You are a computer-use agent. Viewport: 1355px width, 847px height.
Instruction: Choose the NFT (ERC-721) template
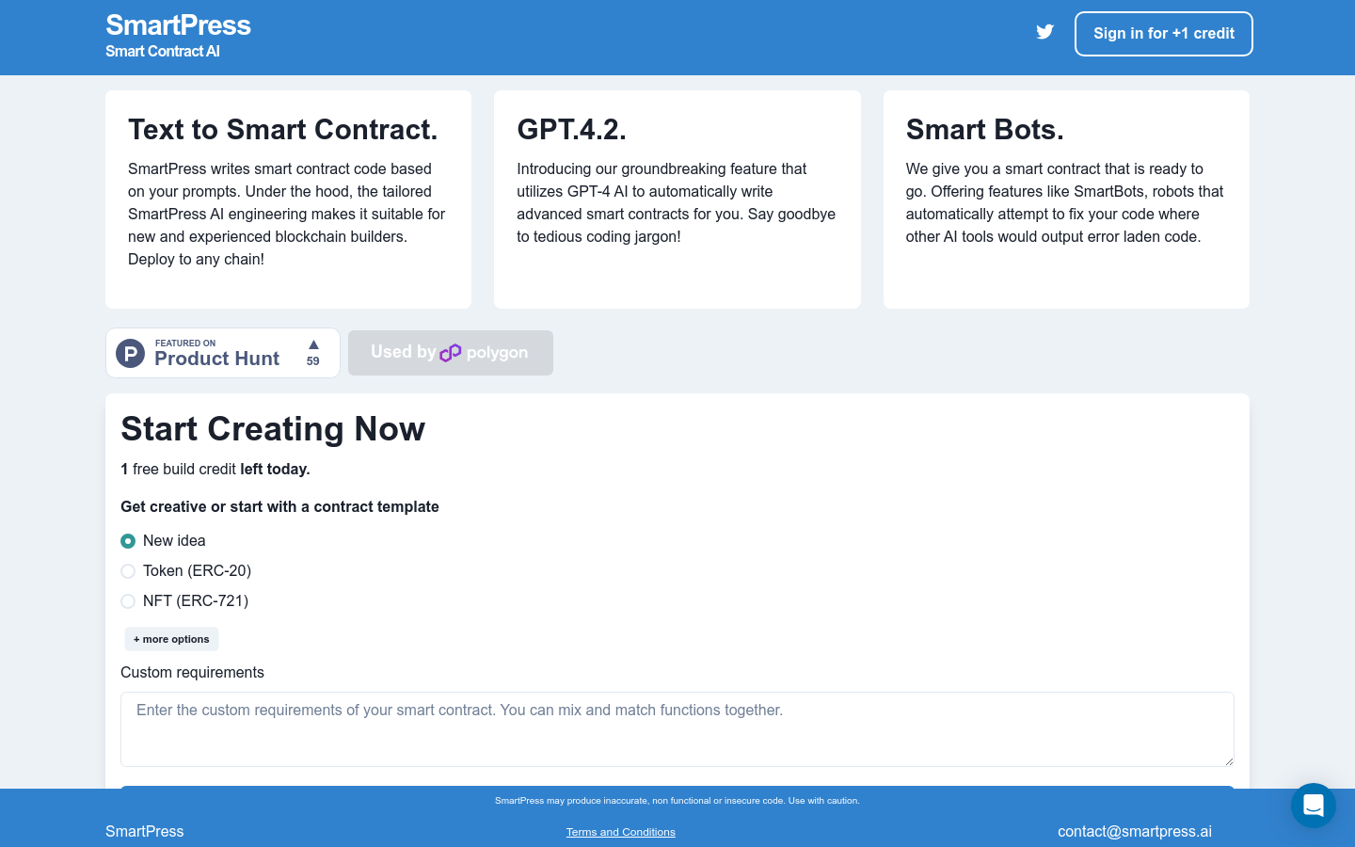point(128,601)
